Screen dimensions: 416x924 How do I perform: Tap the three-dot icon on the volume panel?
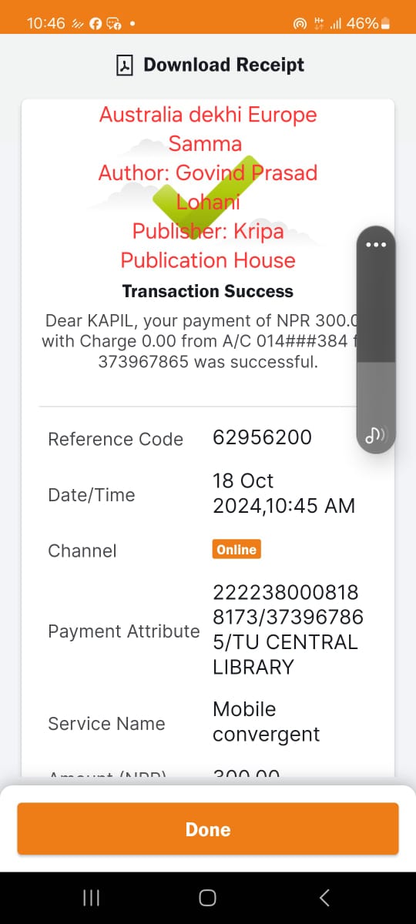[376, 244]
